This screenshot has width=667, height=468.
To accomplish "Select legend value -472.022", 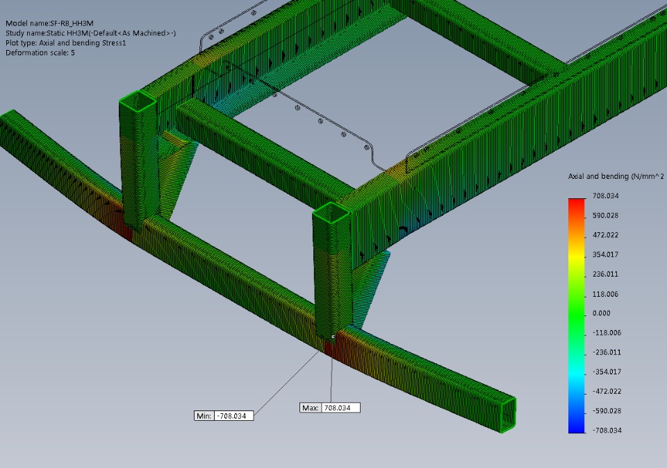I will click(x=607, y=391).
